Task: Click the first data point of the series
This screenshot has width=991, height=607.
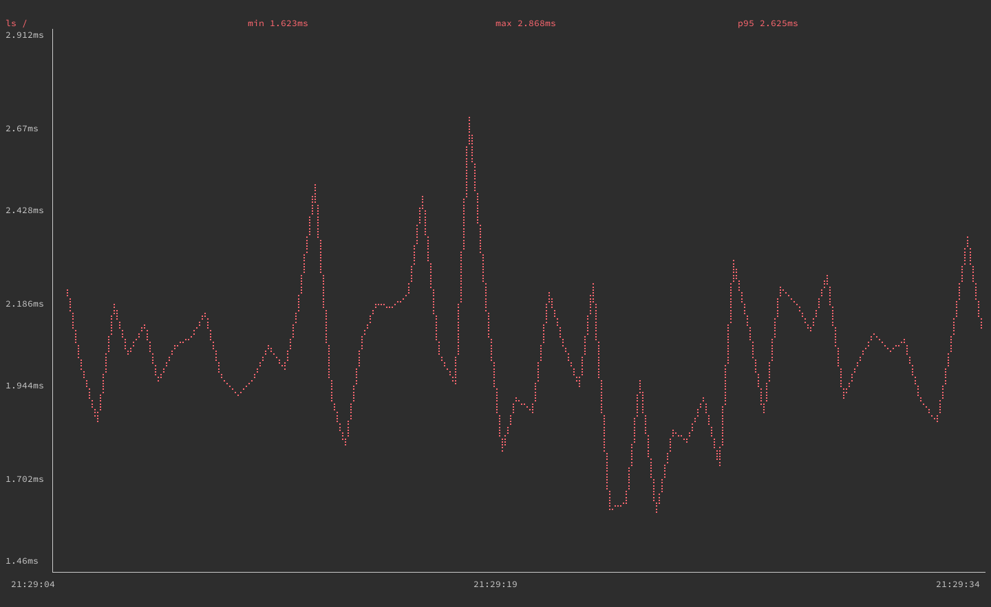Action: (66, 289)
